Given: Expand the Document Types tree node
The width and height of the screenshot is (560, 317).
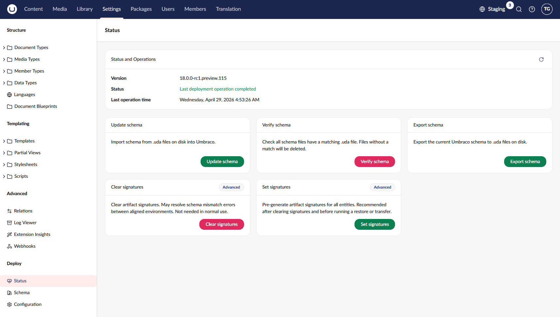Looking at the screenshot, I should click(x=4, y=48).
